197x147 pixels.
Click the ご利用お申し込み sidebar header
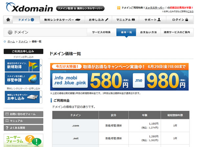click(x=24, y=51)
